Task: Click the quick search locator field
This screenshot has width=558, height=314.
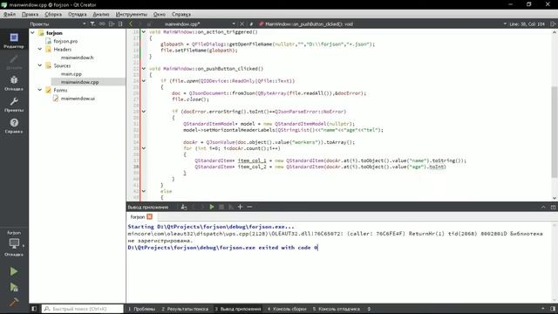Action: [x=83, y=309]
